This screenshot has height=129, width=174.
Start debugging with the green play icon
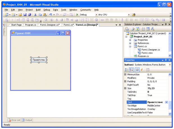77,15
